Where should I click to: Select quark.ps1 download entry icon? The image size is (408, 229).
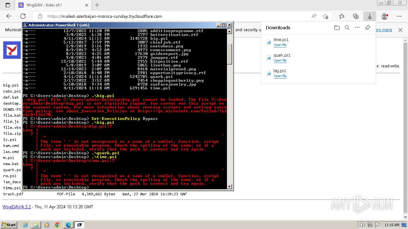tap(269, 58)
